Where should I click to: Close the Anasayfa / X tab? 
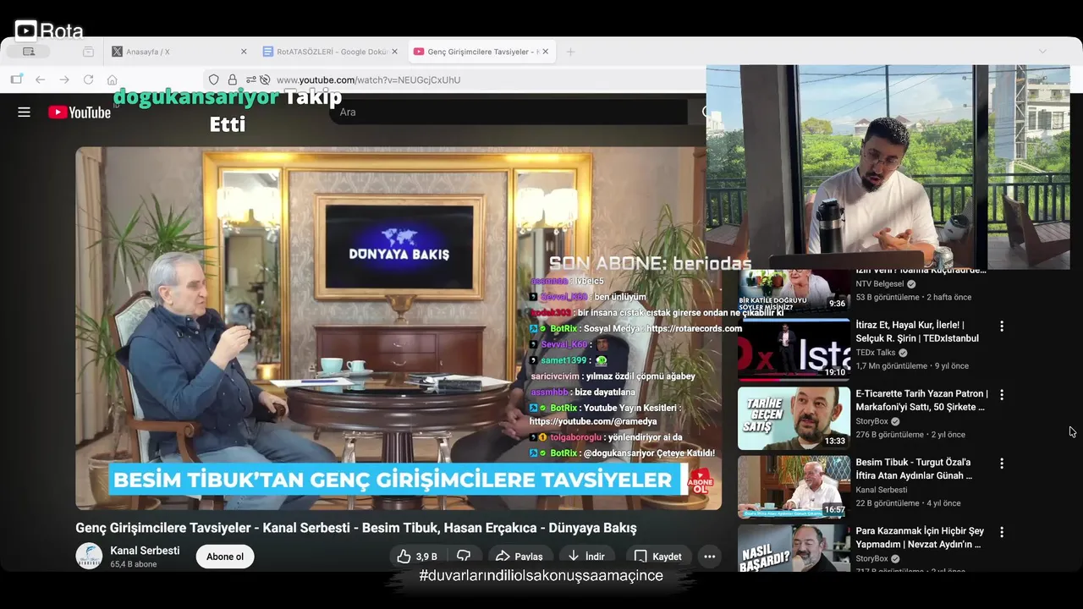click(244, 52)
